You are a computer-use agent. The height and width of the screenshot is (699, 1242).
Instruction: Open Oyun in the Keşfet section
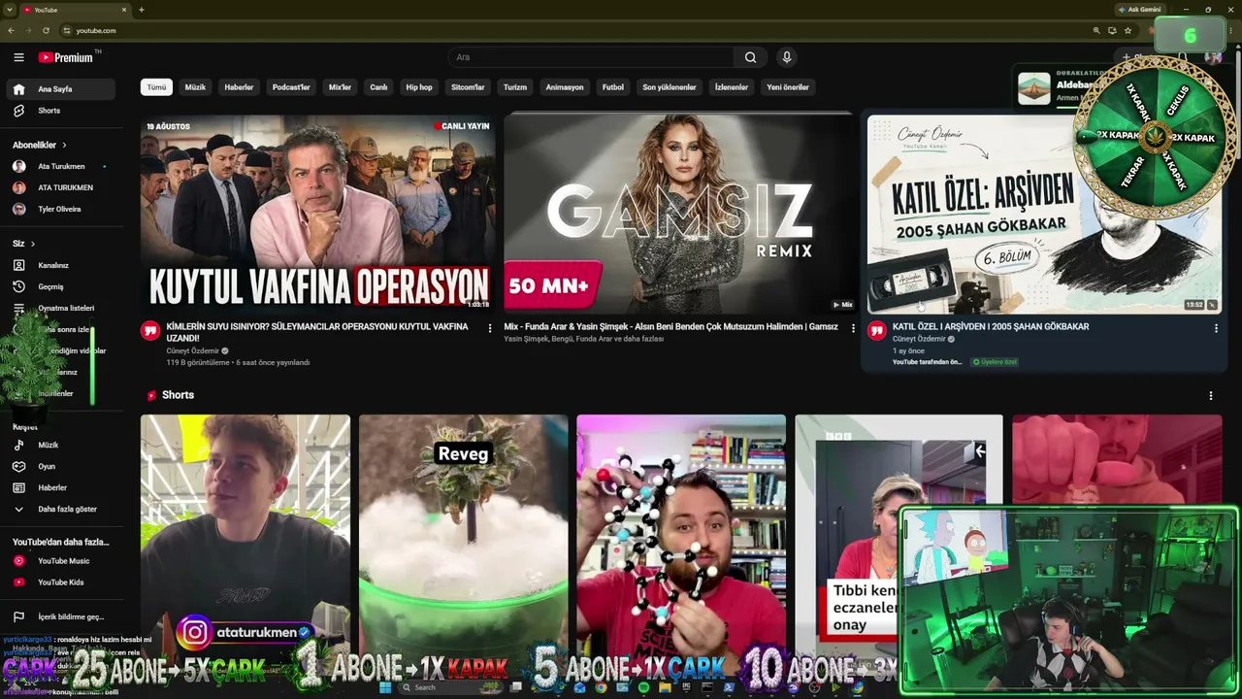[60, 466]
